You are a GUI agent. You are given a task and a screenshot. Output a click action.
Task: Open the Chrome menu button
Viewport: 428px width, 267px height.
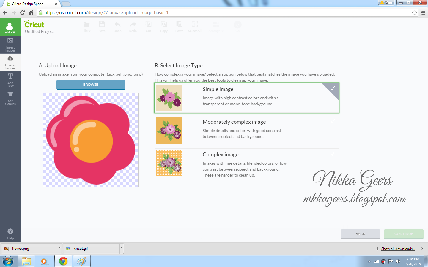(423, 13)
